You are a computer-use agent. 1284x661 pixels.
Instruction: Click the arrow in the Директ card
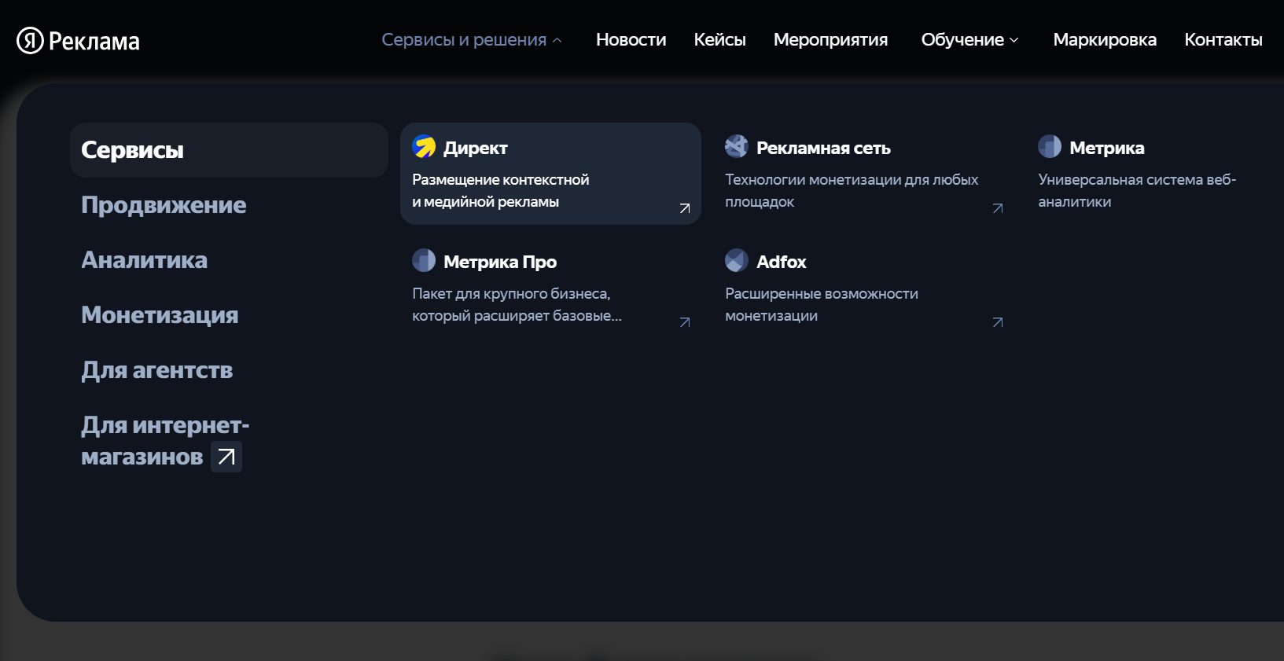point(684,208)
